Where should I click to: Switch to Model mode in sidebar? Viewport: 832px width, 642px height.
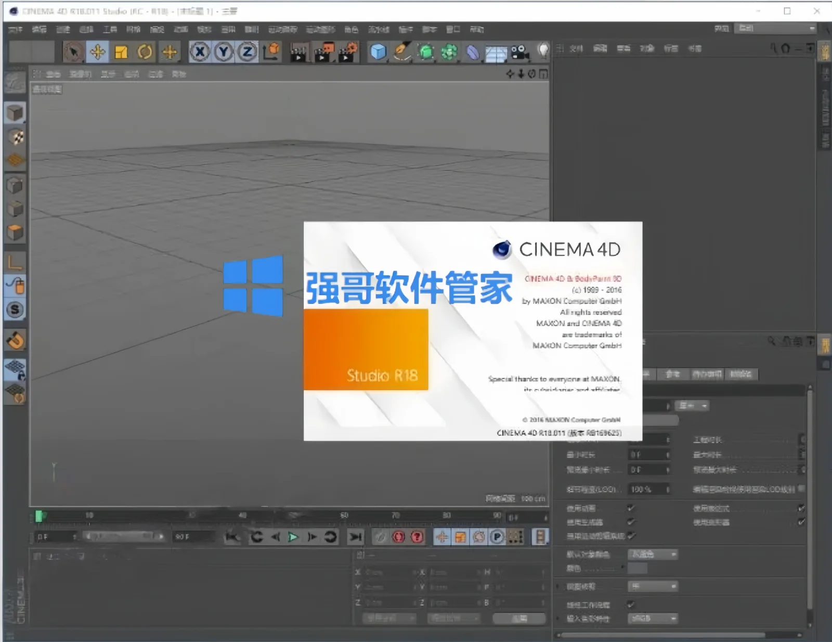click(15, 113)
